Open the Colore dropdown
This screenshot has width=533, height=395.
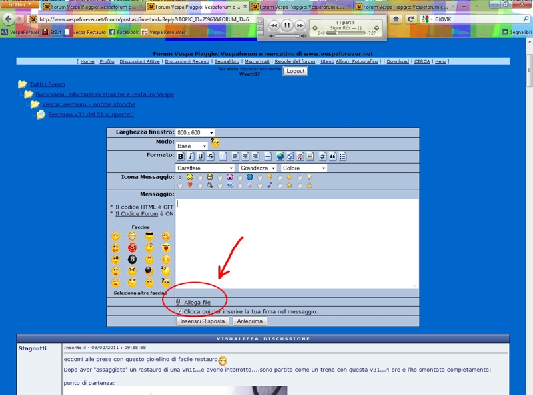point(304,168)
